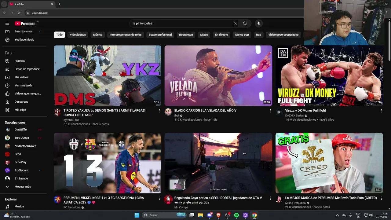391x220 pixels.
Task: Select the Mixes filter chip
Action: (204, 35)
